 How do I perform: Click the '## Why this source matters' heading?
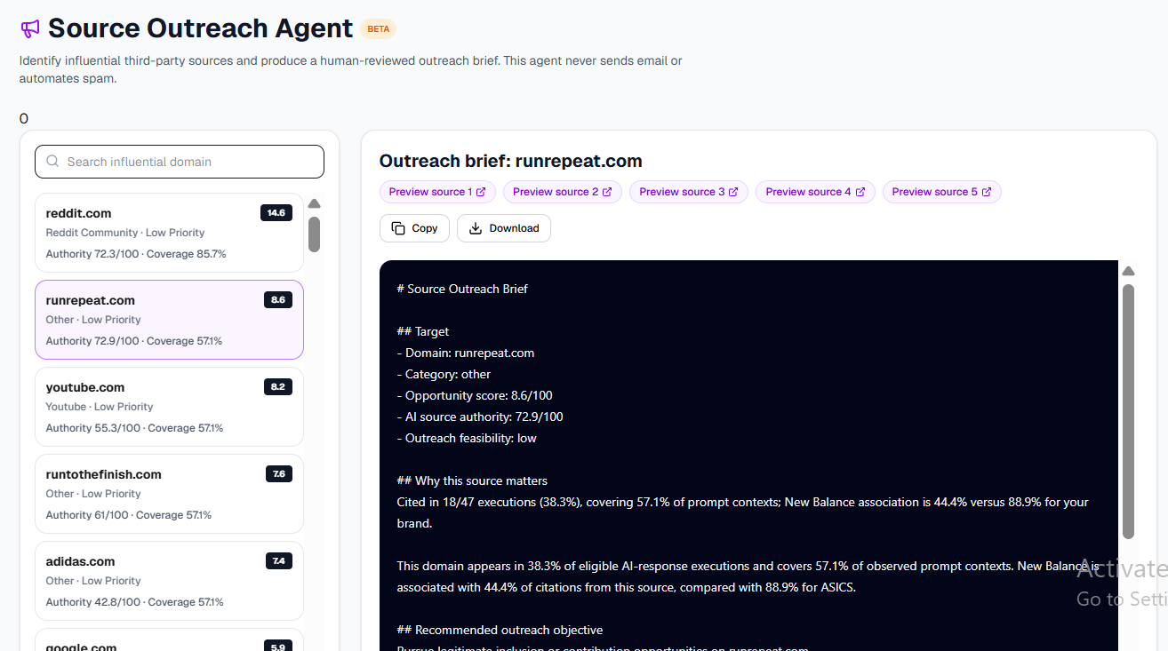click(x=472, y=480)
